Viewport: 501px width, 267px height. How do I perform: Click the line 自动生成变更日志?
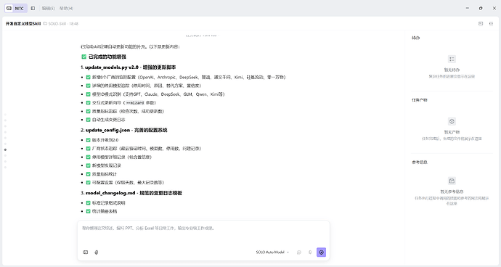coord(109,120)
